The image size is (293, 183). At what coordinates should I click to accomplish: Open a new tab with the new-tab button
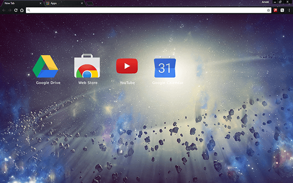tap(90, 3)
